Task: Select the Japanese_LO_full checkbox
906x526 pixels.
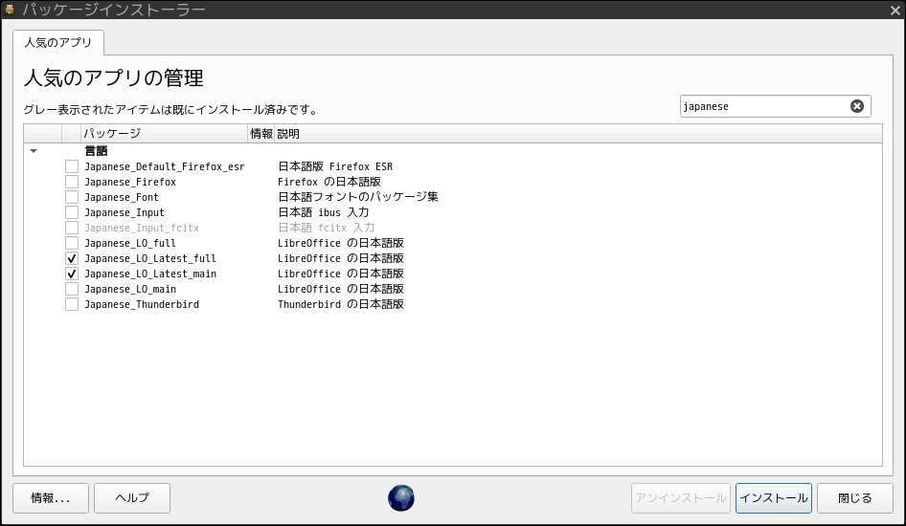Action: [x=72, y=243]
